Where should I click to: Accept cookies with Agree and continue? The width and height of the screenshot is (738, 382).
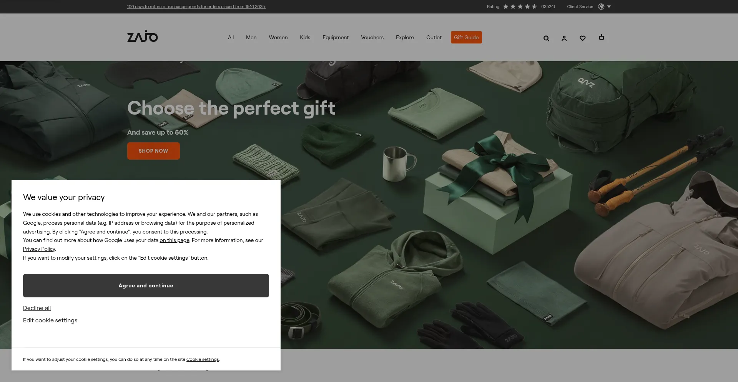(146, 285)
